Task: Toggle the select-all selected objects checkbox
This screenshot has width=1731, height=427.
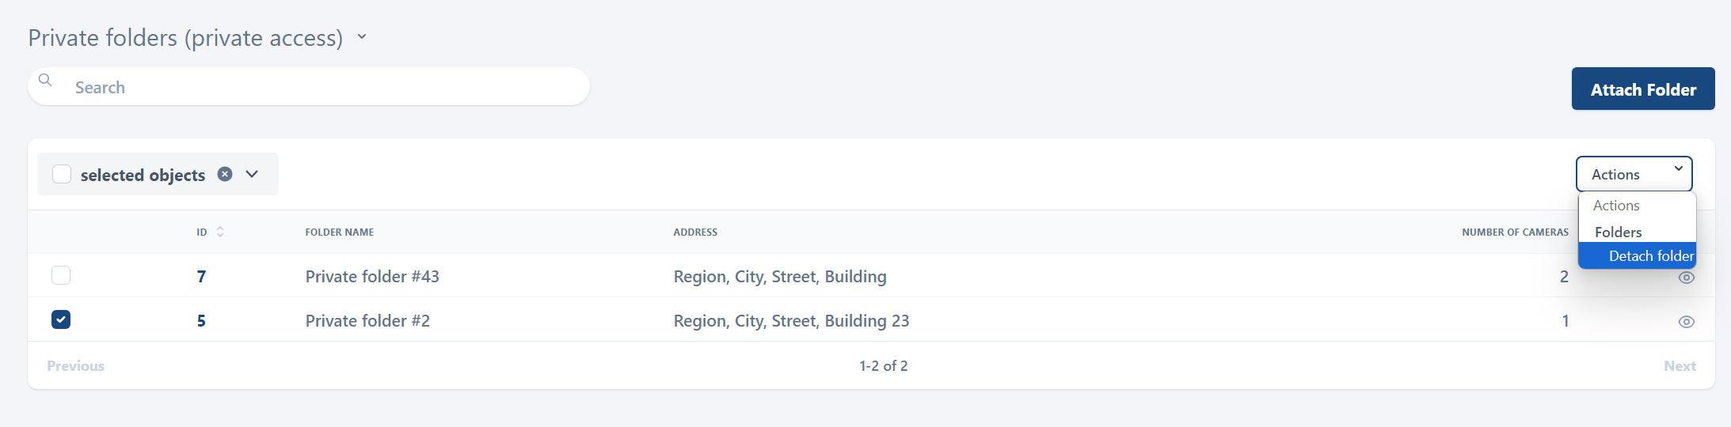Action: pyautogui.click(x=62, y=174)
